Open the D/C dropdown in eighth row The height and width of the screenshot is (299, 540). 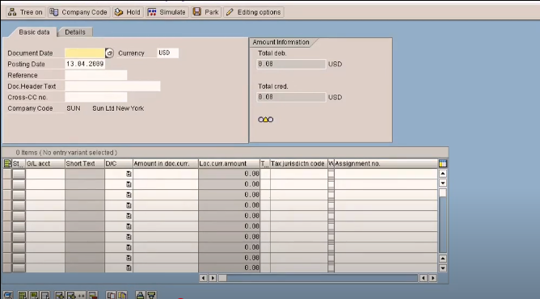click(x=129, y=247)
